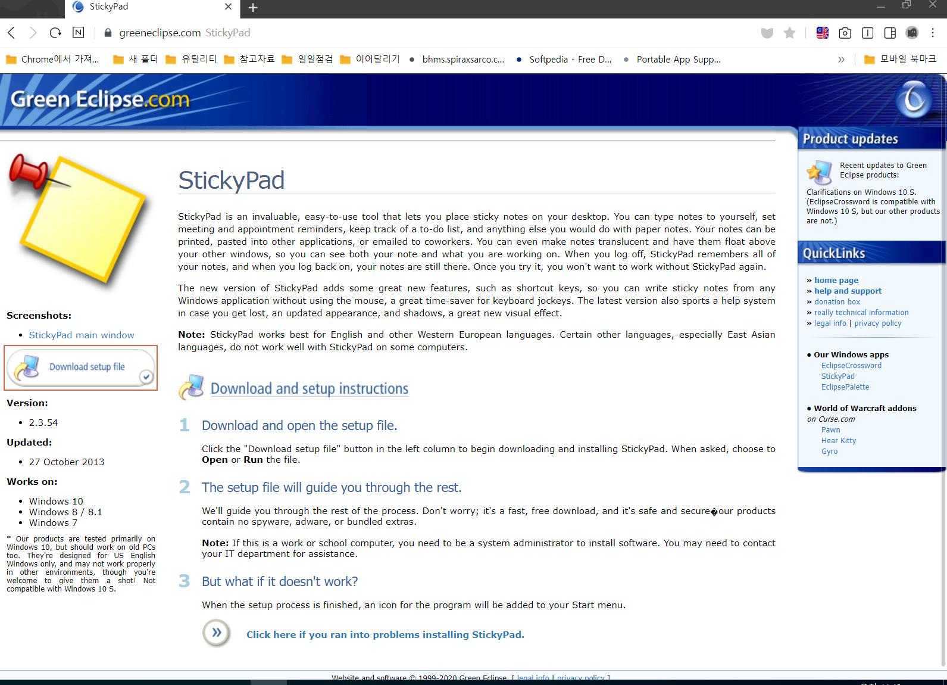Open the translation flag extension
Screen dimensions: 947x685
point(823,33)
